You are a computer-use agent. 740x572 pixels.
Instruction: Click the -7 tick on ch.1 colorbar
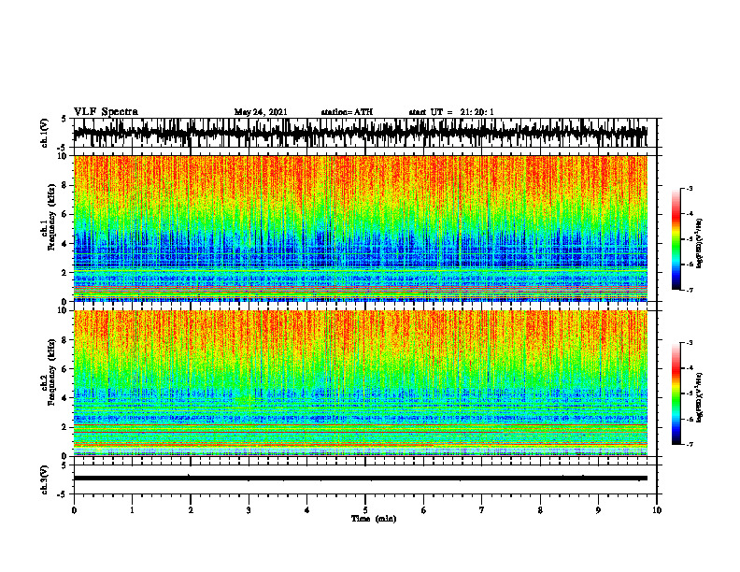tap(689, 290)
